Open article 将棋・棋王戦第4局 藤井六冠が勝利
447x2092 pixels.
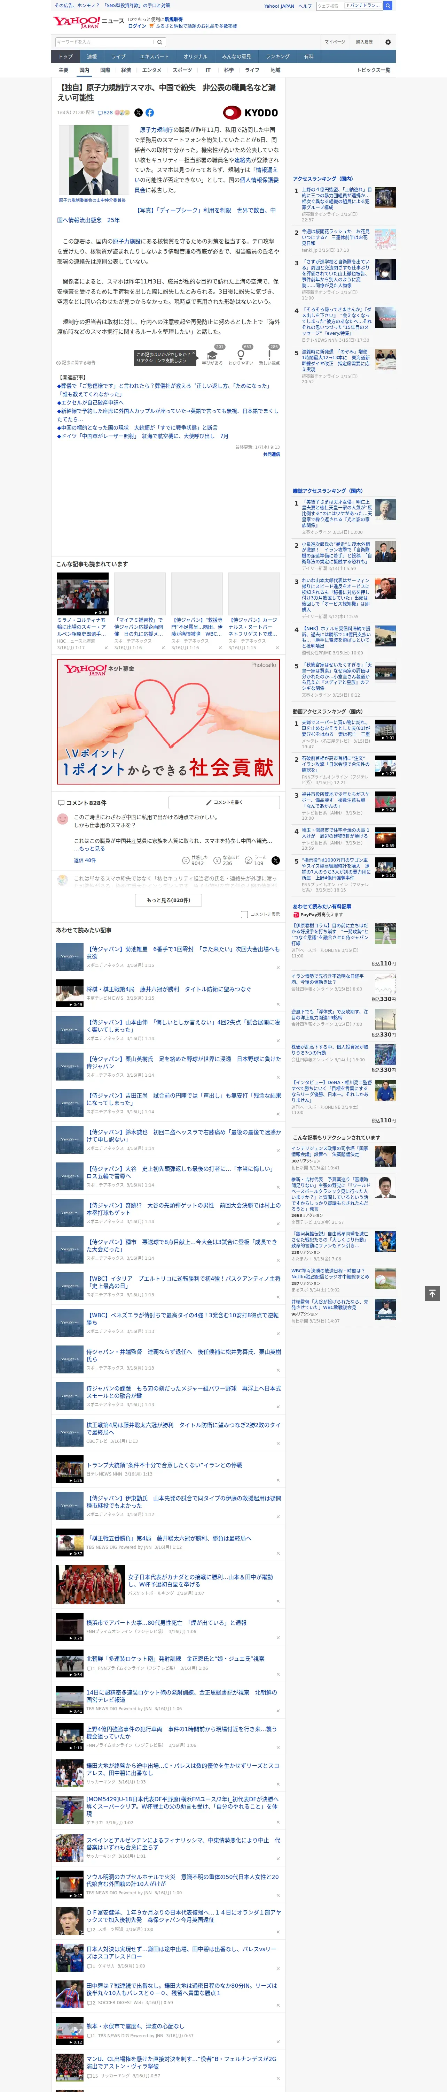coord(169,989)
